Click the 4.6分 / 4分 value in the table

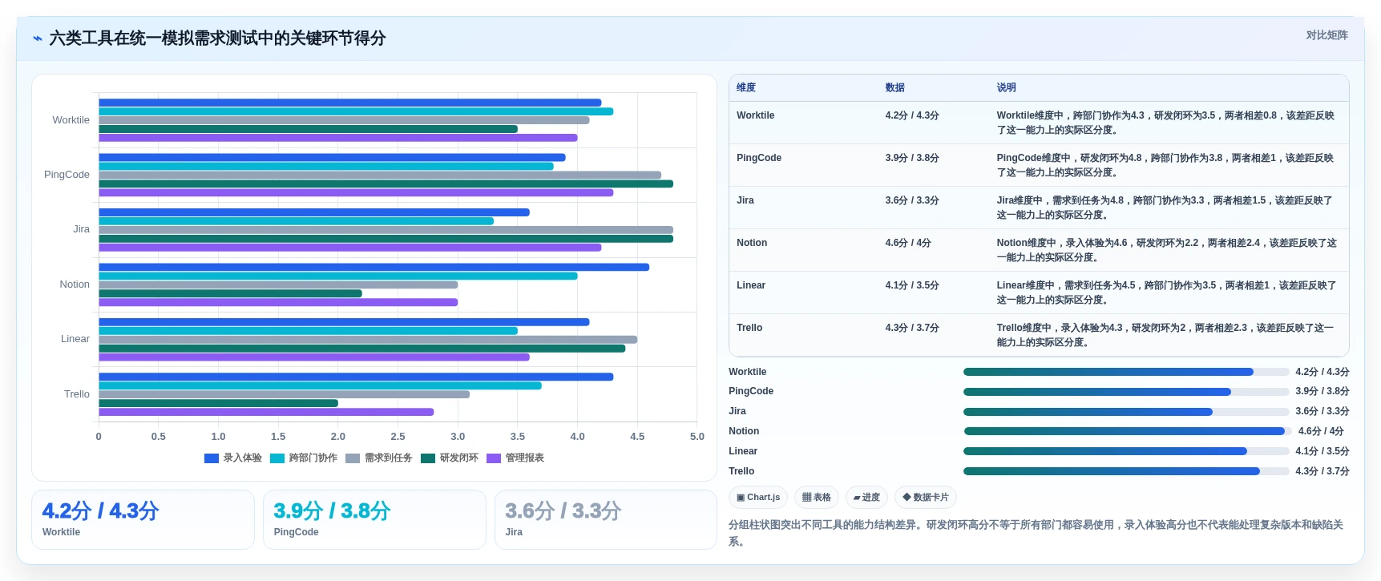(x=908, y=243)
